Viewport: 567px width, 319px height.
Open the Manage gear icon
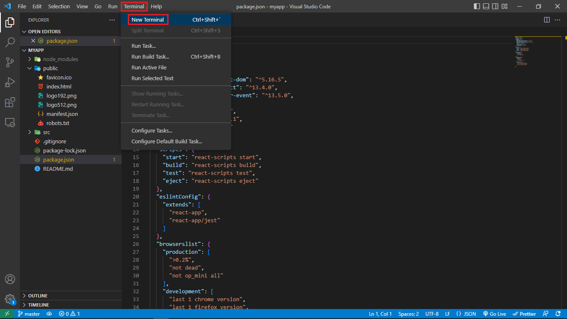coord(10,299)
